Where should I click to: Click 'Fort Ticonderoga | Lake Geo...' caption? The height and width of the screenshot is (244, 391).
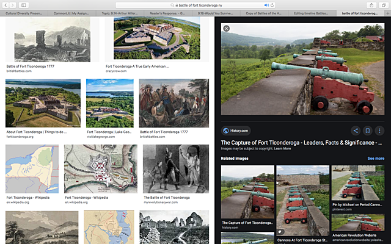point(109,132)
